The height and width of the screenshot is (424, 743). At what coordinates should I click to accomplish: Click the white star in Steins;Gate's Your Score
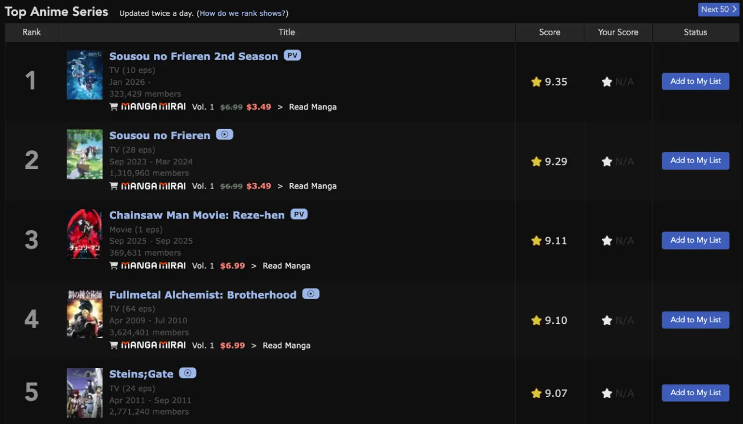pyautogui.click(x=606, y=393)
